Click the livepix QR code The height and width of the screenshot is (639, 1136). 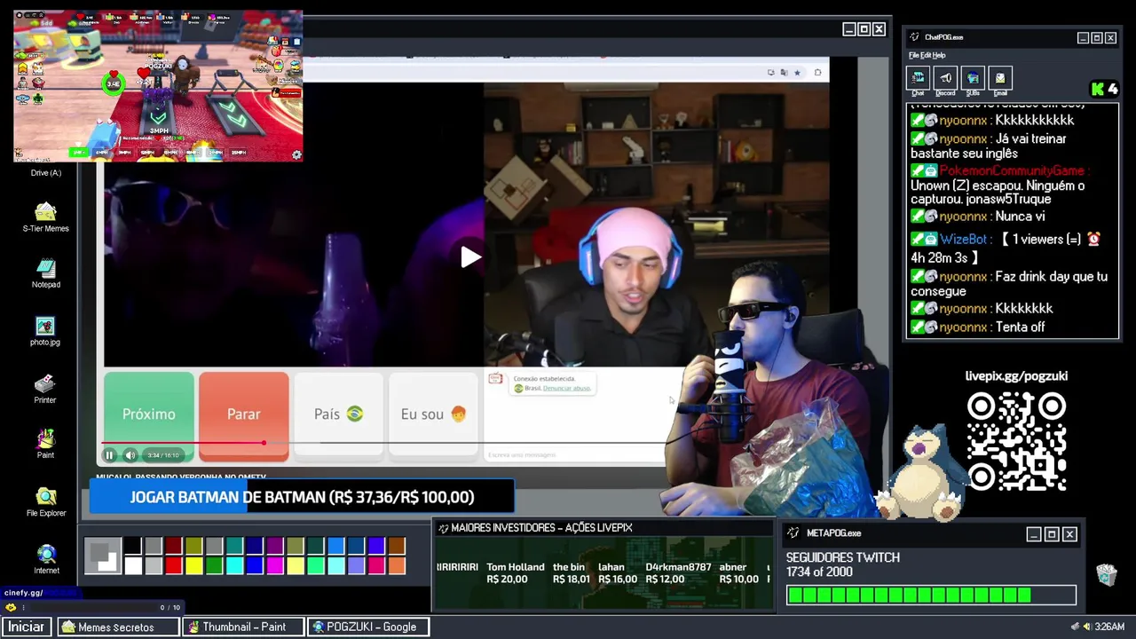click(x=1016, y=442)
